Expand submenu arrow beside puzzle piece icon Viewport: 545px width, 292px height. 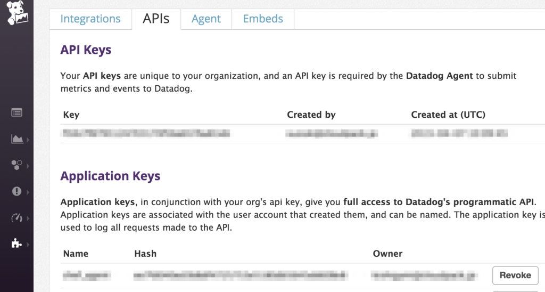tap(28, 245)
